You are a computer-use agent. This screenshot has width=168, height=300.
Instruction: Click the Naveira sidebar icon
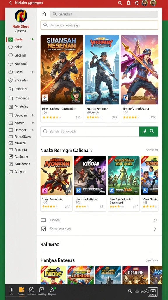(x=11, y=143)
